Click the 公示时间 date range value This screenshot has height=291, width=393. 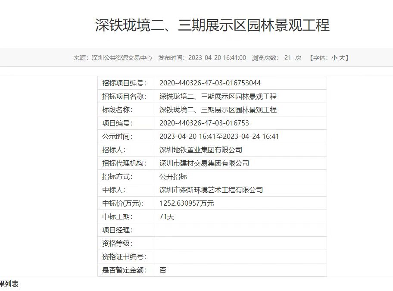click(x=219, y=137)
